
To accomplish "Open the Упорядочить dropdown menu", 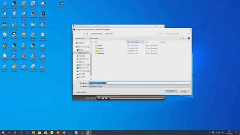I will [x=80, y=38].
